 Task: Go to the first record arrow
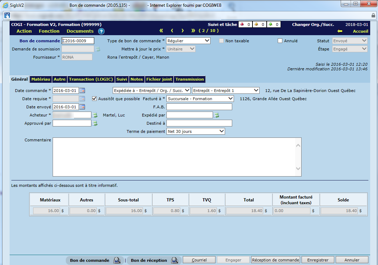pyautogui.click(x=161, y=31)
